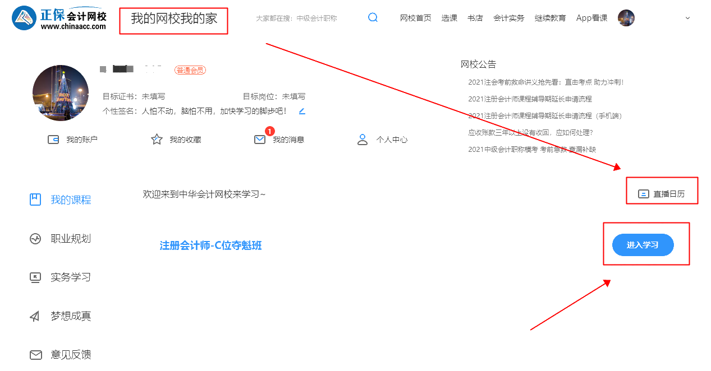Click the 正保会计网校 logo
The width and height of the screenshot is (711, 371).
(x=56, y=17)
